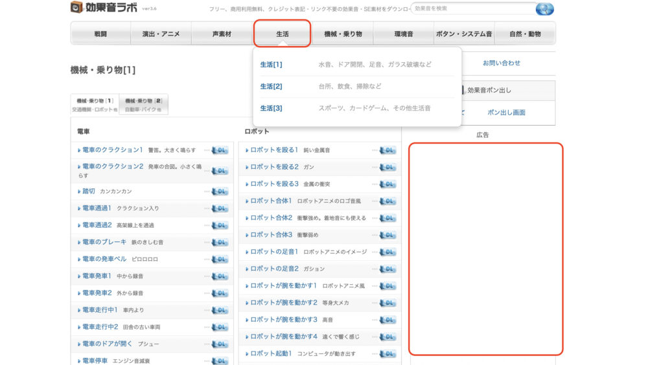Download ロボットの足音2 using DL icon
The width and height of the screenshot is (648, 365).
[x=388, y=269]
